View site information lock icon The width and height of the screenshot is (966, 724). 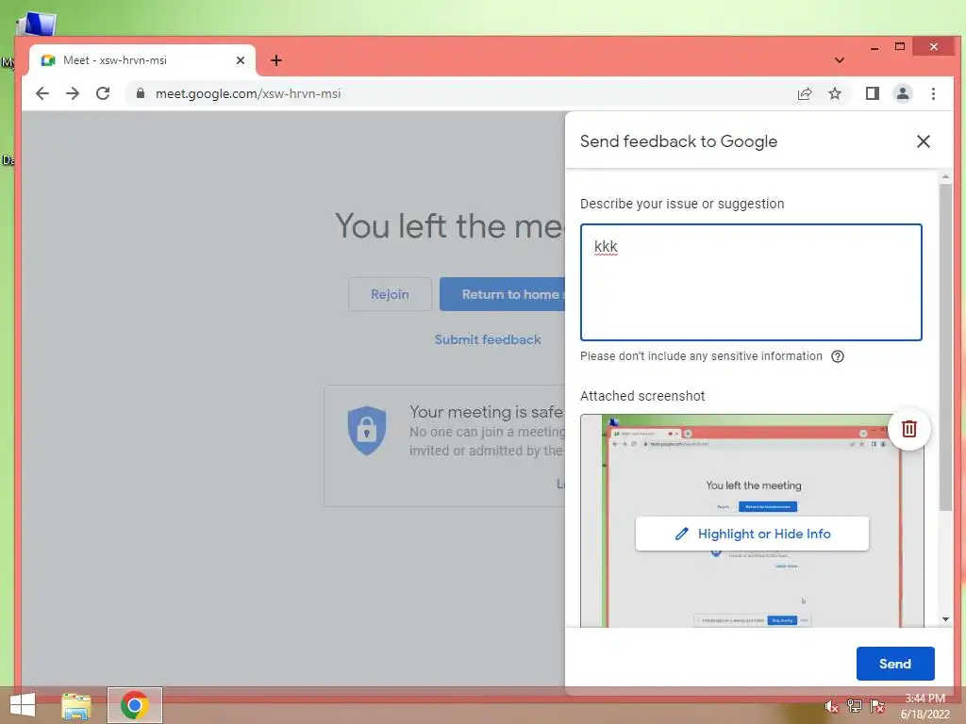pyautogui.click(x=141, y=93)
